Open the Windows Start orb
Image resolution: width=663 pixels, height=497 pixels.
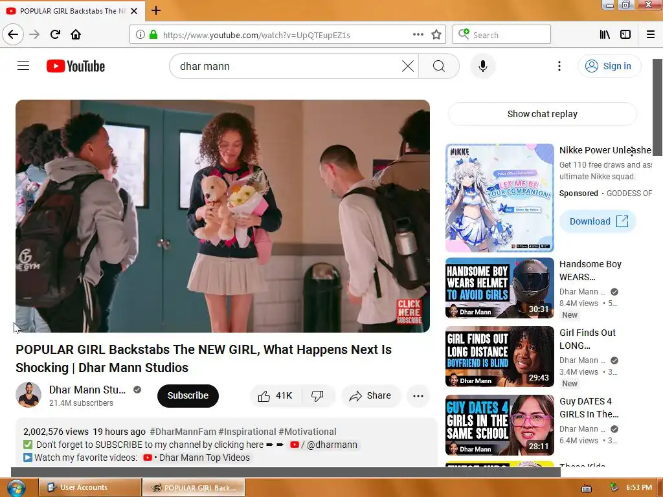[x=16, y=488]
